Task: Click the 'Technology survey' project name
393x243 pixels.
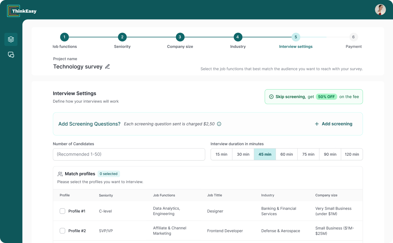Action: [x=78, y=67]
